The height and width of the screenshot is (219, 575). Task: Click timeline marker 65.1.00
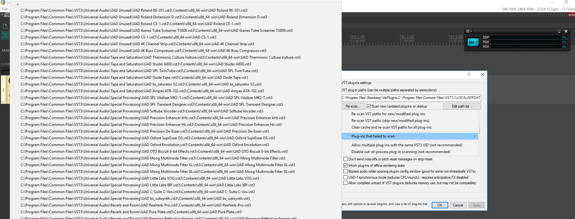click(x=358, y=37)
